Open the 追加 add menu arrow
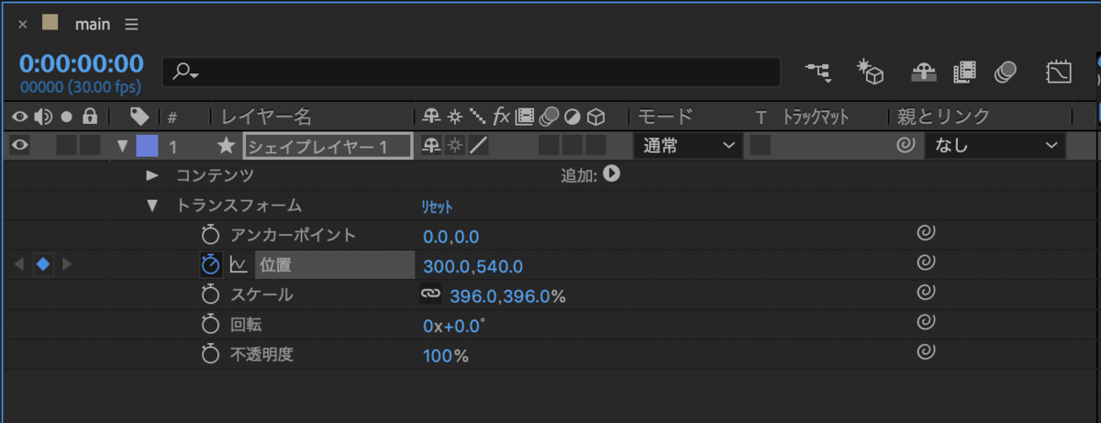The height and width of the screenshot is (423, 1101). pos(611,174)
